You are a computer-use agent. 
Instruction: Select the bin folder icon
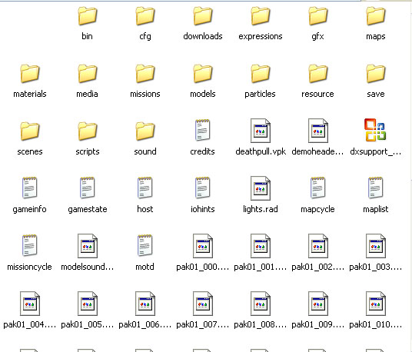[88, 16]
